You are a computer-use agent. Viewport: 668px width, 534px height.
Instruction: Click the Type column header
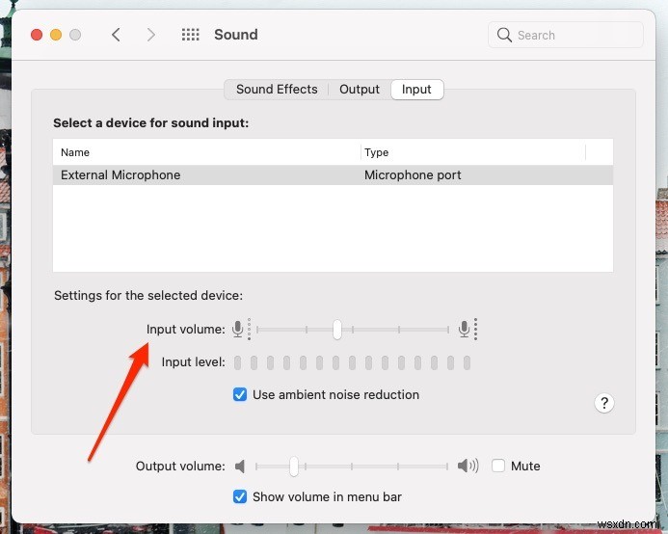click(473, 152)
